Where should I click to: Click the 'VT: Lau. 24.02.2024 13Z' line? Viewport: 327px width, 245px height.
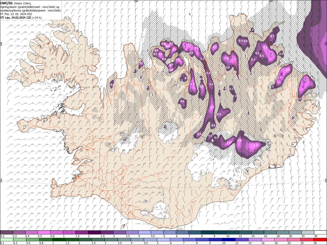coord(16,18)
